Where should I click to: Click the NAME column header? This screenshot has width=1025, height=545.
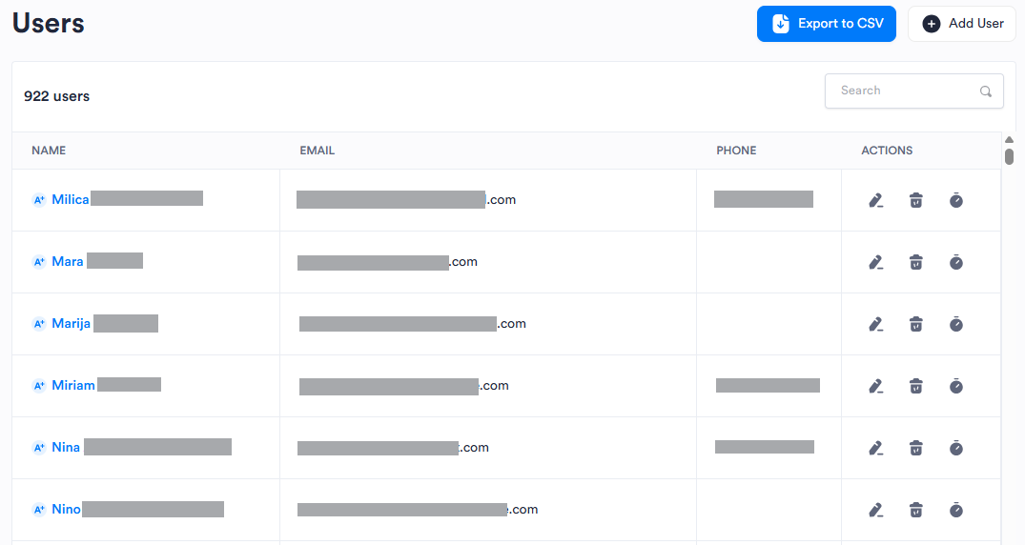[x=49, y=151]
